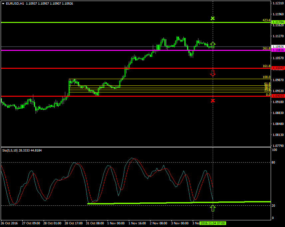Click the green X marker above 423.6 line

(213, 18)
